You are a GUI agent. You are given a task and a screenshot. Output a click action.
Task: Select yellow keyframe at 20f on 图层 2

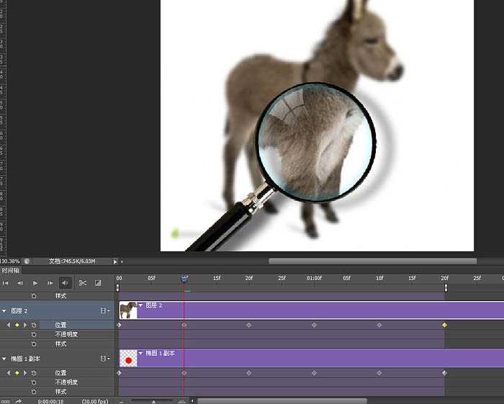pyautogui.click(x=444, y=326)
